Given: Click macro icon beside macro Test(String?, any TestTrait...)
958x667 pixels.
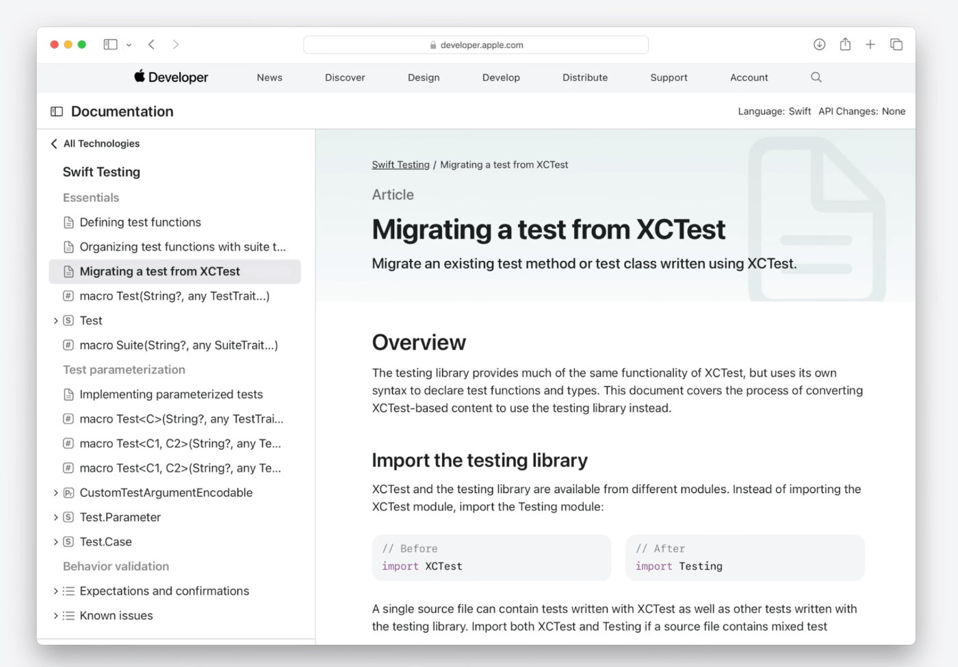Looking at the screenshot, I should point(68,297).
